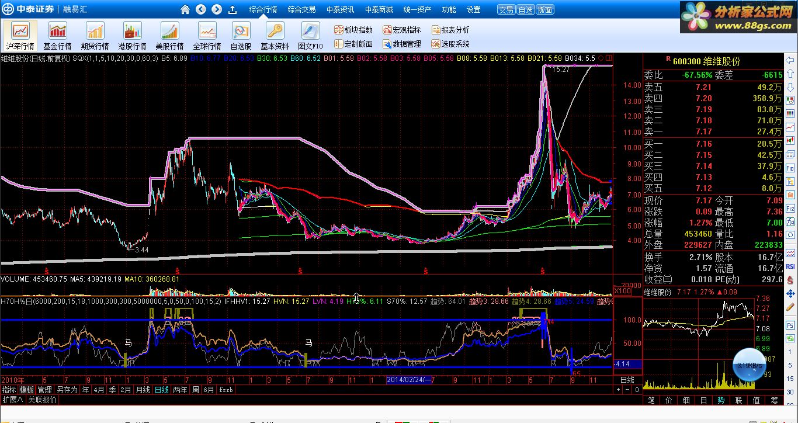Open 选股系统 stock screener
This screenshot has height=423, width=798.
click(450, 44)
